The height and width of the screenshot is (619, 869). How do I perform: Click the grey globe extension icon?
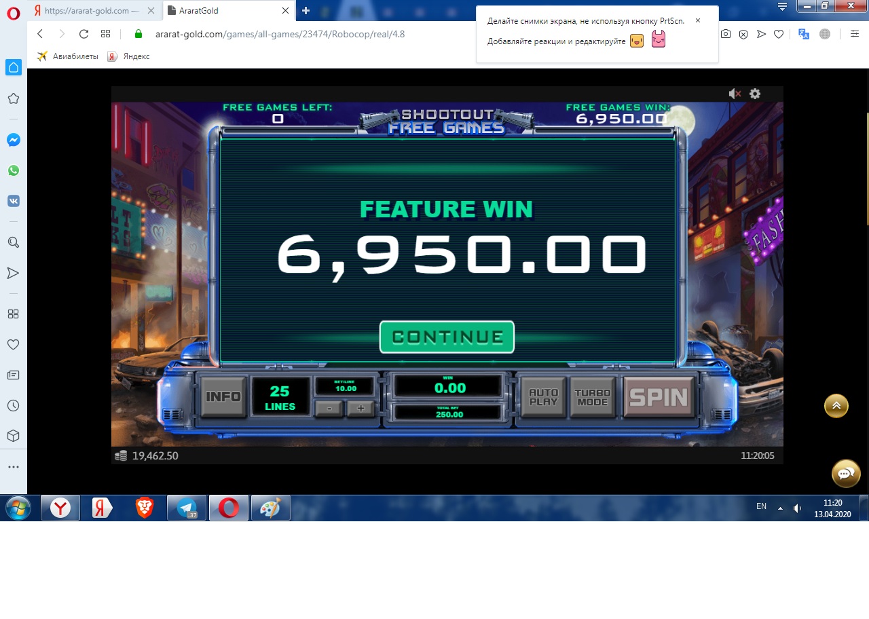[825, 34]
